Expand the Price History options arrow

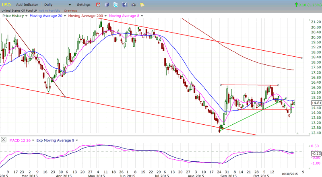[x=26, y=16]
